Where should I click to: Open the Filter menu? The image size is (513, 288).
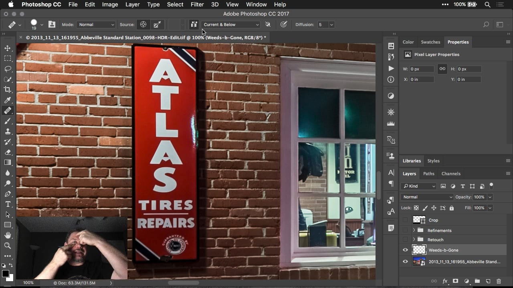197,4
